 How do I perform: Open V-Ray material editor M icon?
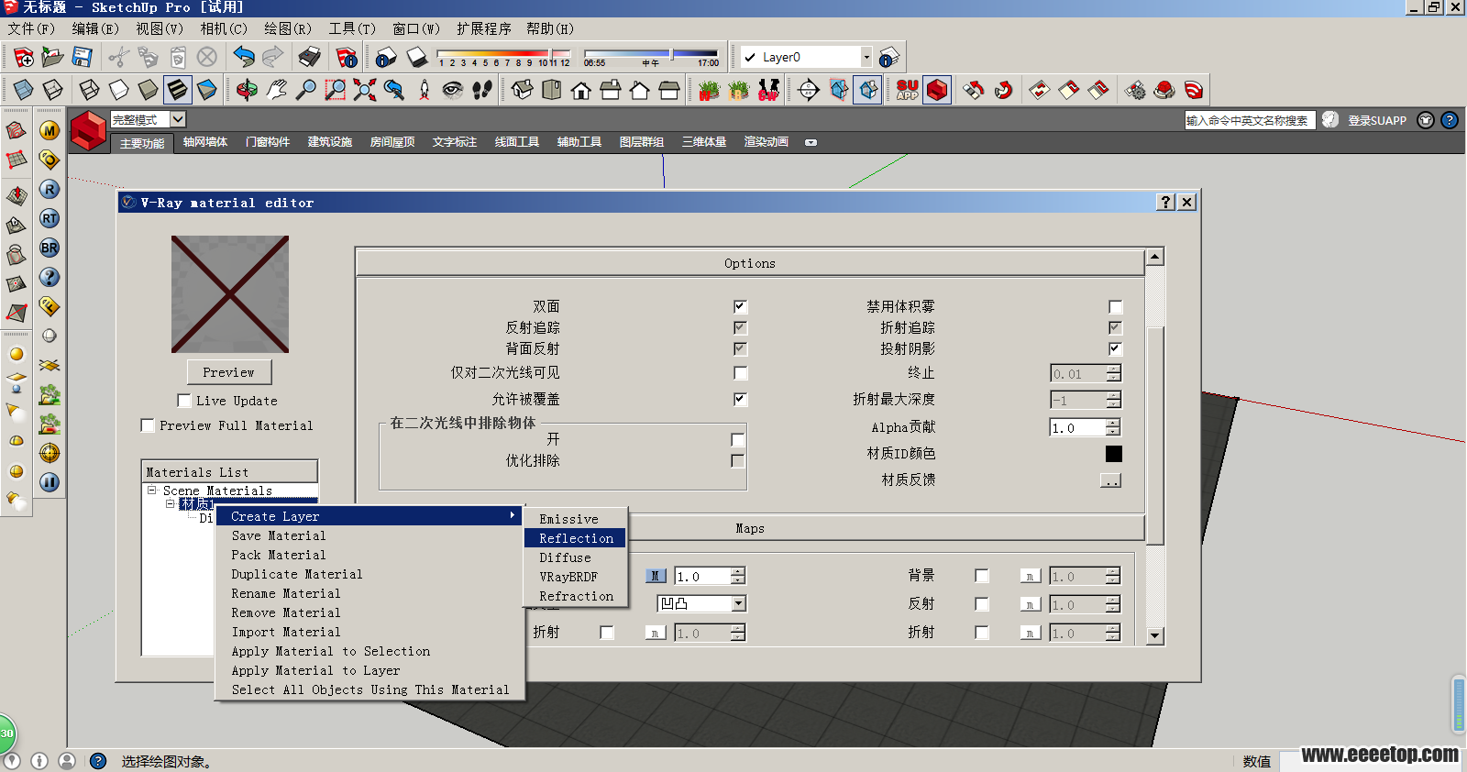click(x=50, y=130)
